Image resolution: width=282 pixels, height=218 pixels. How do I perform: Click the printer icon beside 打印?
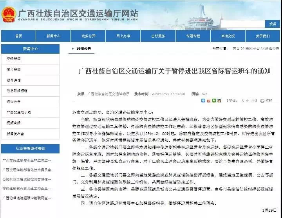coord(262,101)
